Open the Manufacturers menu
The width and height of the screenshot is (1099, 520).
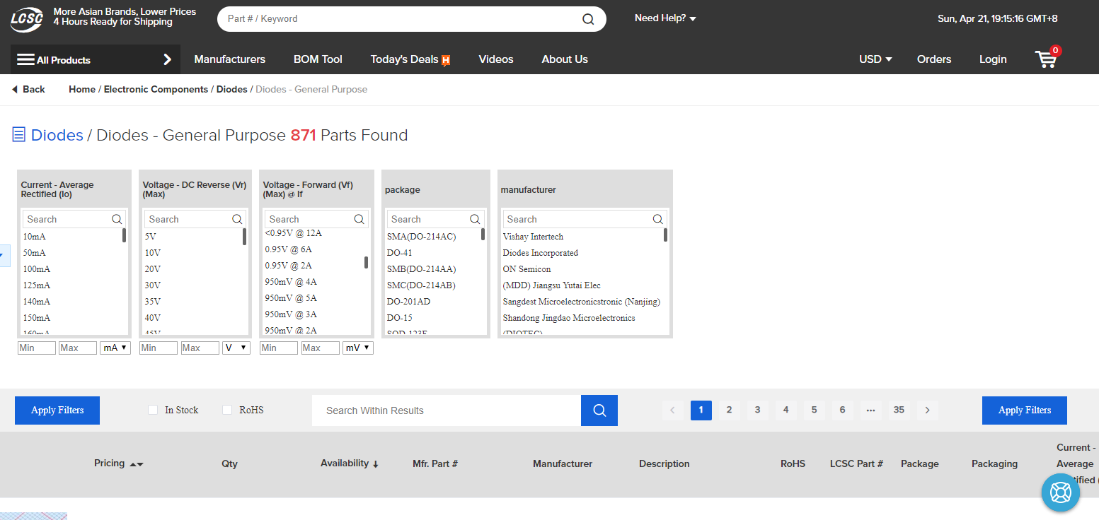(x=230, y=59)
